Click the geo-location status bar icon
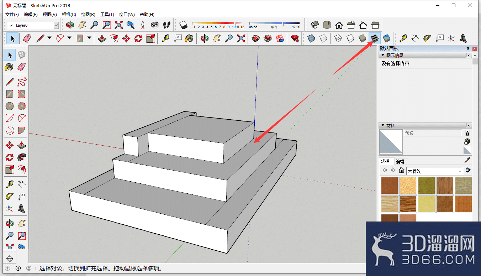This screenshot has height=276, width=481. pyautogui.click(x=7, y=268)
